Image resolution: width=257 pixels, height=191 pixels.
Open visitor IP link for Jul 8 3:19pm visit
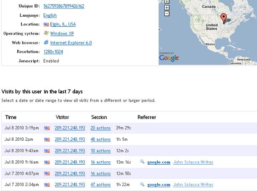(70, 128)
